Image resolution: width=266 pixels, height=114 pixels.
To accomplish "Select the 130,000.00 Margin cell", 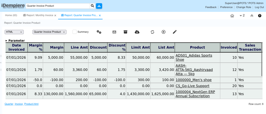I will (54, 94).
